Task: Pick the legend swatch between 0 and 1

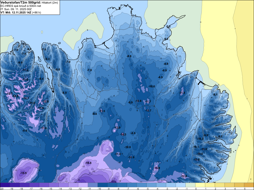Action: pos(200,185)
